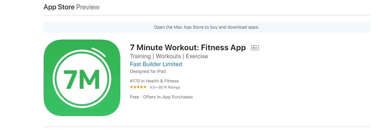Click the 7M letters inside the icon
This screenshot has width=380, height=135.
click(x=81, y=79)
